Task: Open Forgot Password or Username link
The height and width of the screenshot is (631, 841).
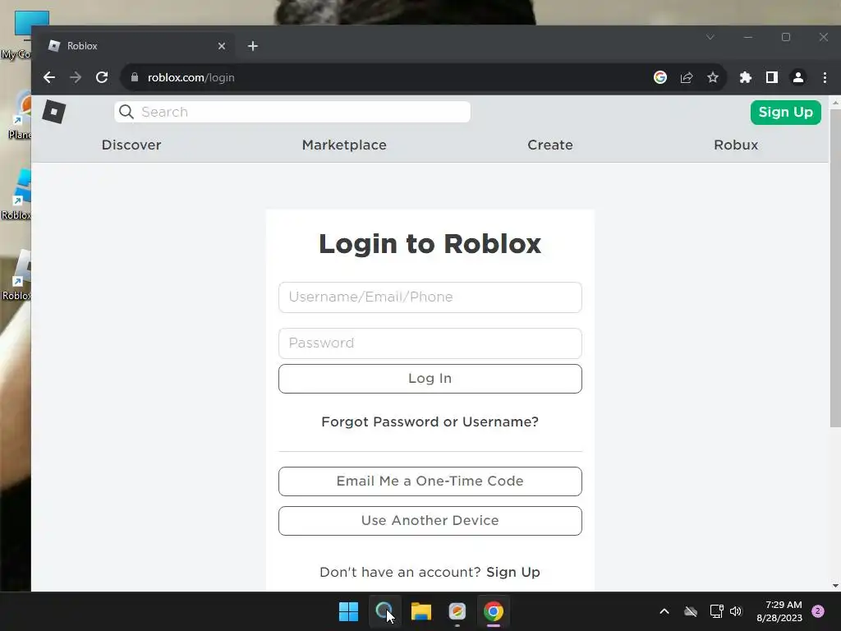Action: coord(430,421)
